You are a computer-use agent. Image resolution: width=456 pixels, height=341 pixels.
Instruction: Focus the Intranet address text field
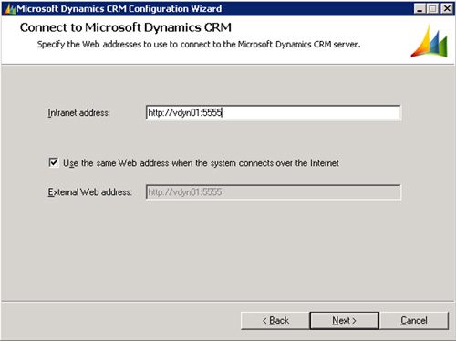click(x=274, y=113)
